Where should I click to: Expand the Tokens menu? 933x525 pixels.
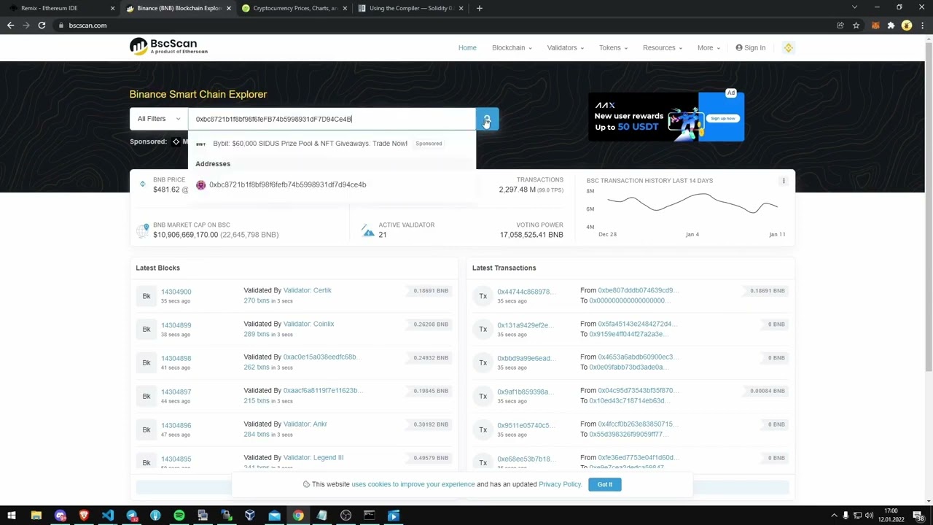pyautogui.click(x=613, y=48)
